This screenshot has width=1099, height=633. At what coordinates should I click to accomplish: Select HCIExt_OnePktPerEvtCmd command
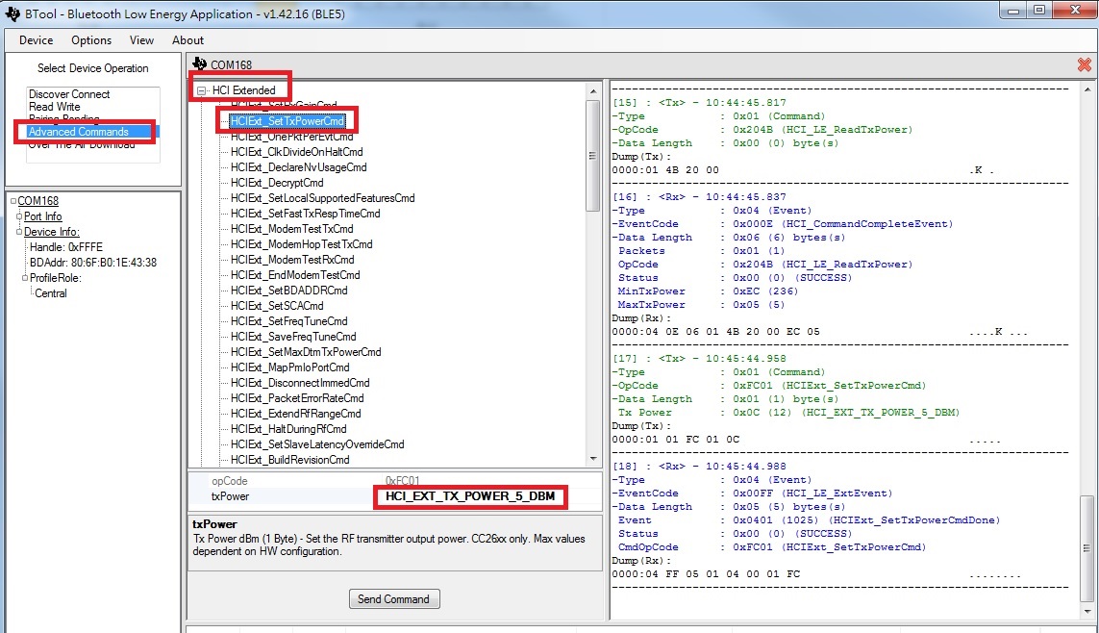pyautogui.click(x=291, y=137)
